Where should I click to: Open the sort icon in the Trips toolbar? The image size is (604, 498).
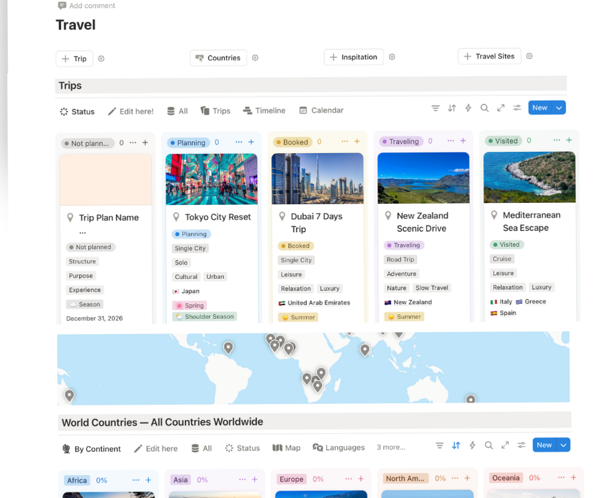[451, 108]
